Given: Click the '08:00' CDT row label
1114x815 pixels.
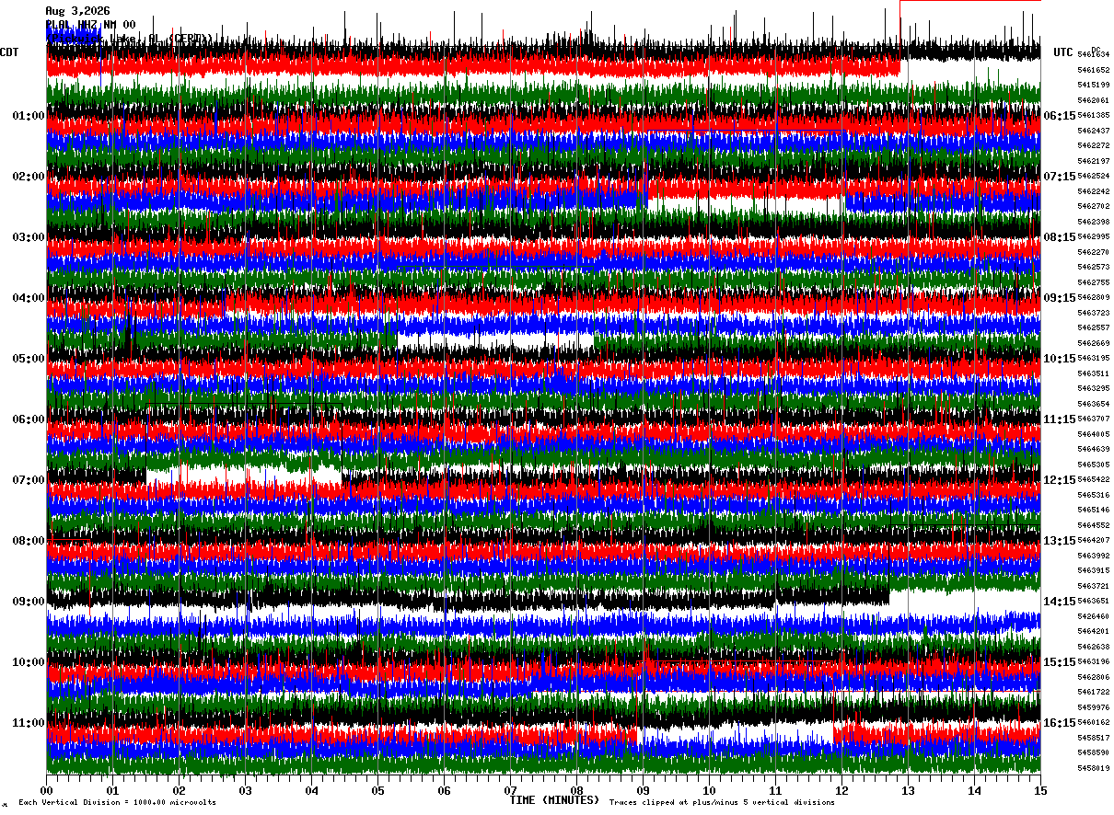Looking at the screenshot, I should (x=29, y=541).
